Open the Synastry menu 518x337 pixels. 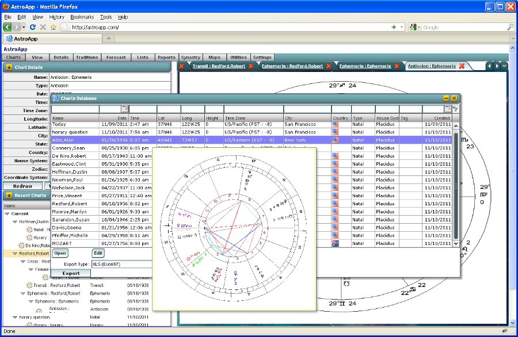coord(191,58)
